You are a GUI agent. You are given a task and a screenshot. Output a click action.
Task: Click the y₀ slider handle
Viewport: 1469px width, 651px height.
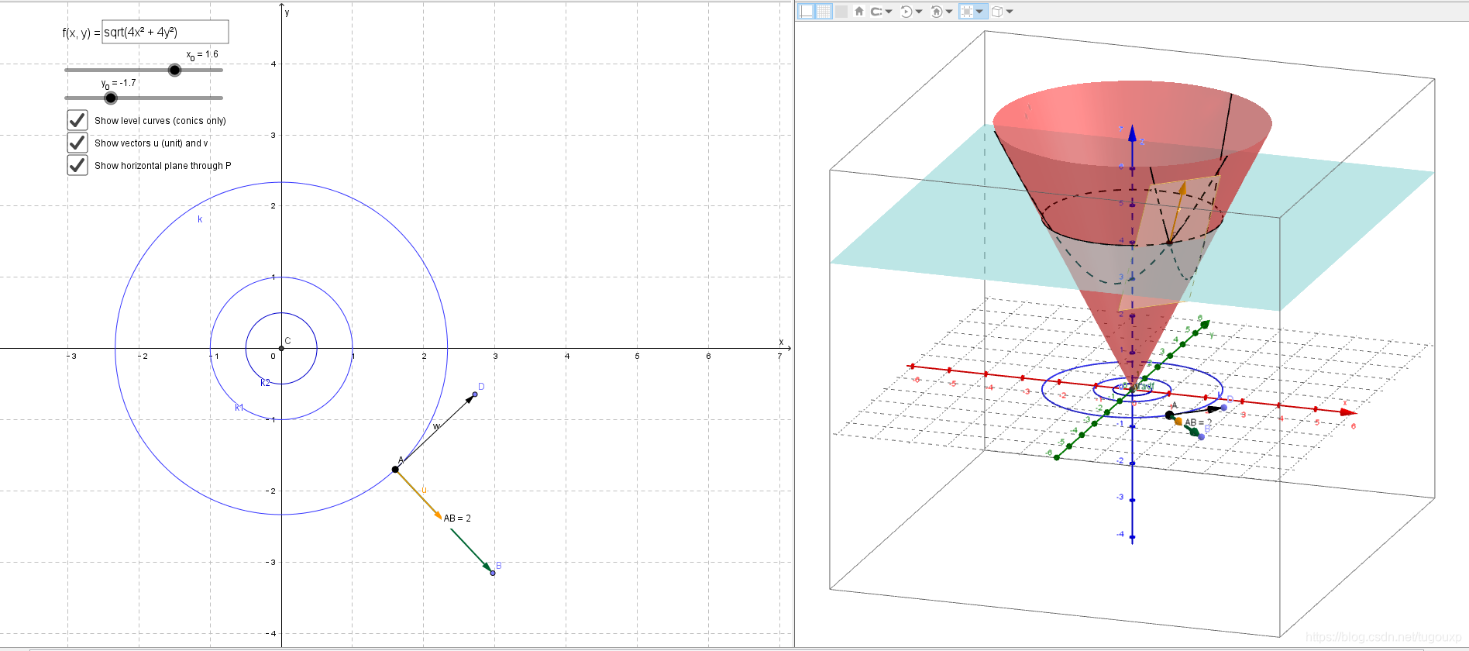point(111,98)
